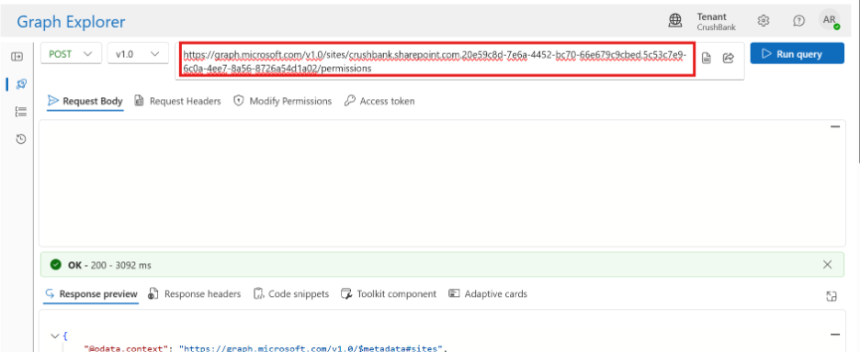Open the documentation icon beside URL
Image resolution: width=860 pixels, height=352 pixels.
click(x=707, y=58)
